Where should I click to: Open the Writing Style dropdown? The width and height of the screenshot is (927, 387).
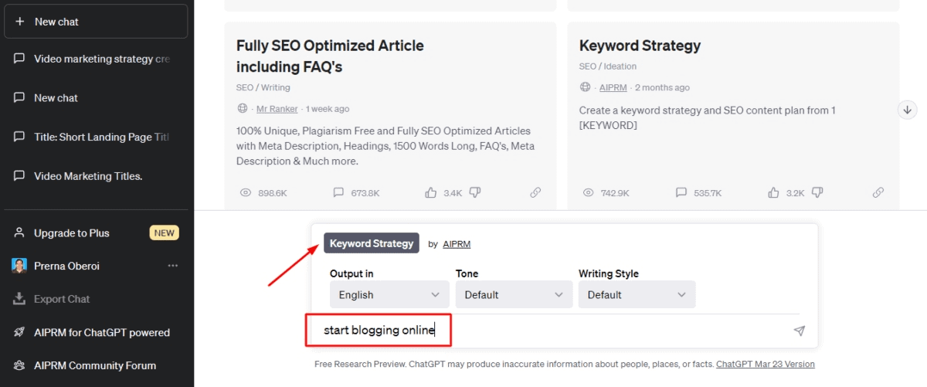637,294
